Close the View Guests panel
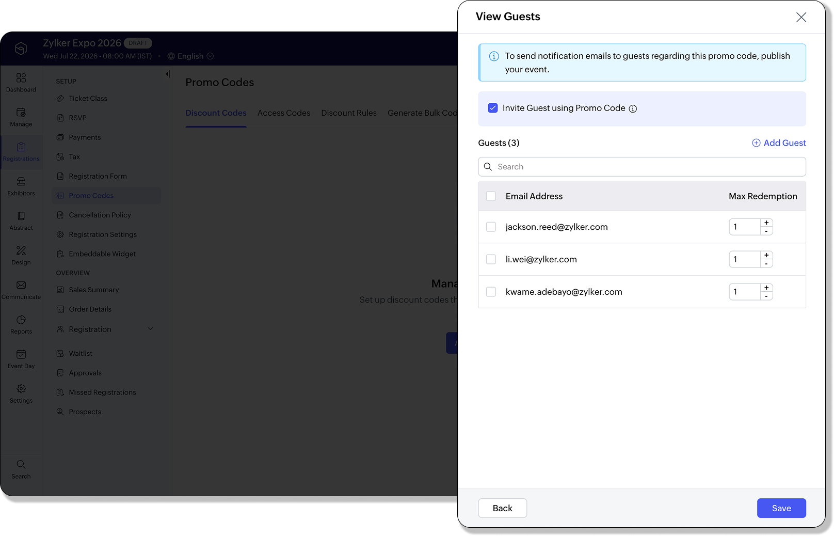 [801, 18]
